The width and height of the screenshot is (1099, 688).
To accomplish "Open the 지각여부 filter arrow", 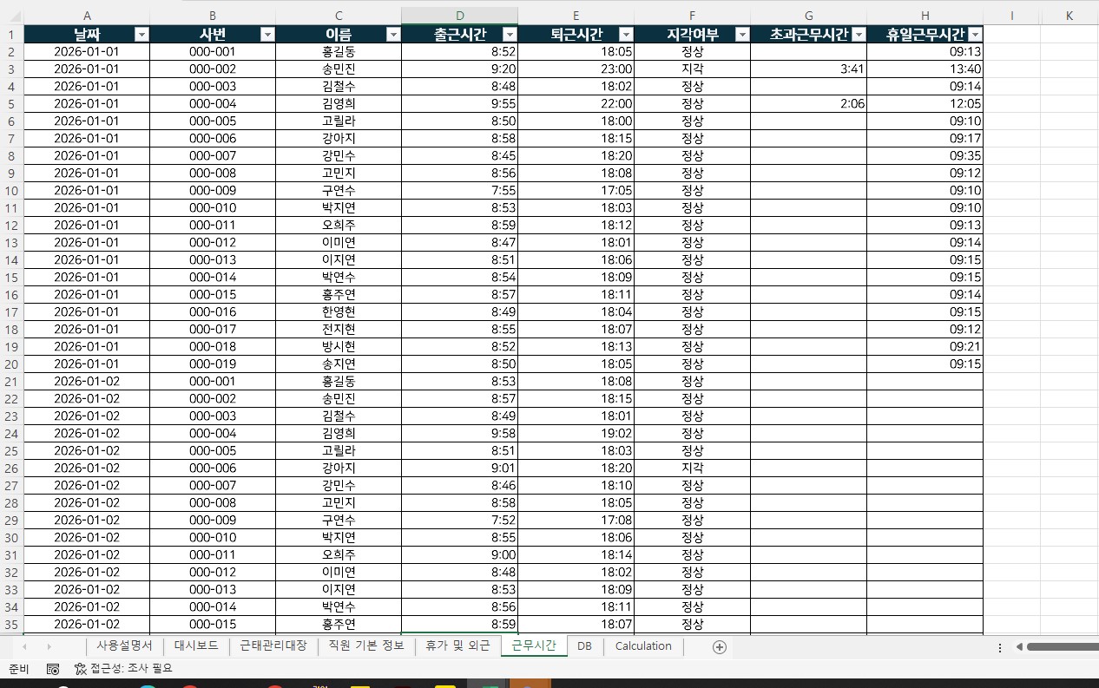I will 742,35.
